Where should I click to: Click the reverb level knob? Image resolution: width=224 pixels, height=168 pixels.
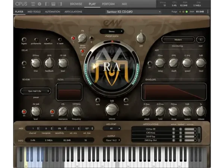(35, 112)
